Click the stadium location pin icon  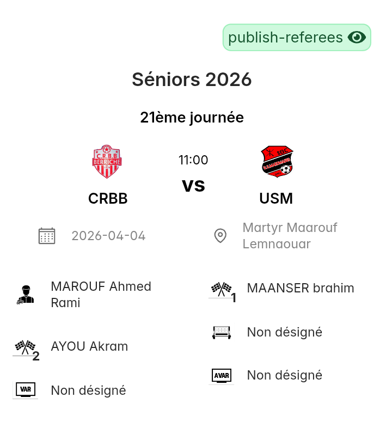tap(220, 236)
